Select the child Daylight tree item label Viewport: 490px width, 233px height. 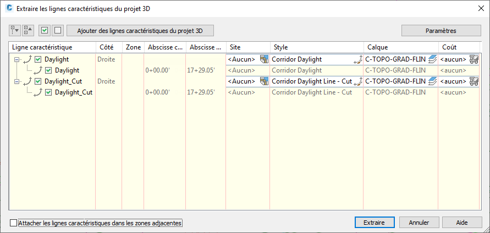(x=67, y=70)
